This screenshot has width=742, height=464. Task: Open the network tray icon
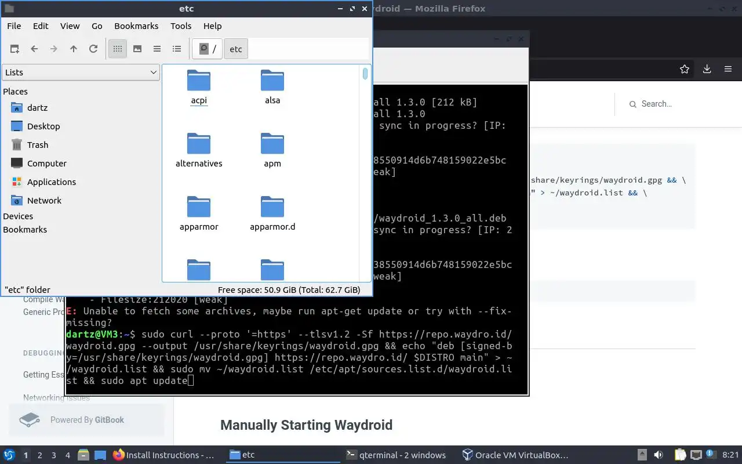(x=696, y=455)
